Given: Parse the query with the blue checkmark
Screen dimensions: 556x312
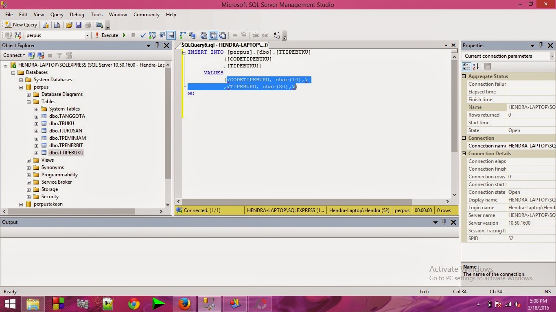Looking at the screenshot, I should click(x=143, y=35).
